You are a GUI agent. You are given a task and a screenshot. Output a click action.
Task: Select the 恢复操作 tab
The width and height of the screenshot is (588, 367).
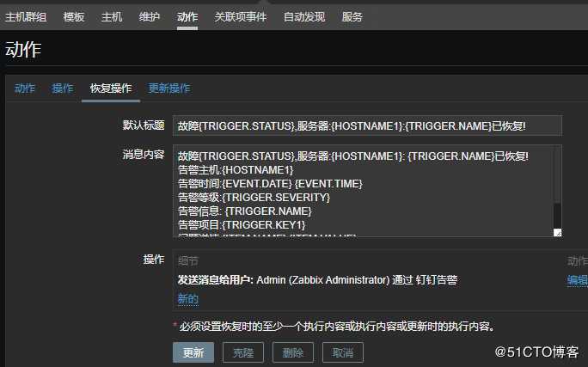click(x=111, y=88)
